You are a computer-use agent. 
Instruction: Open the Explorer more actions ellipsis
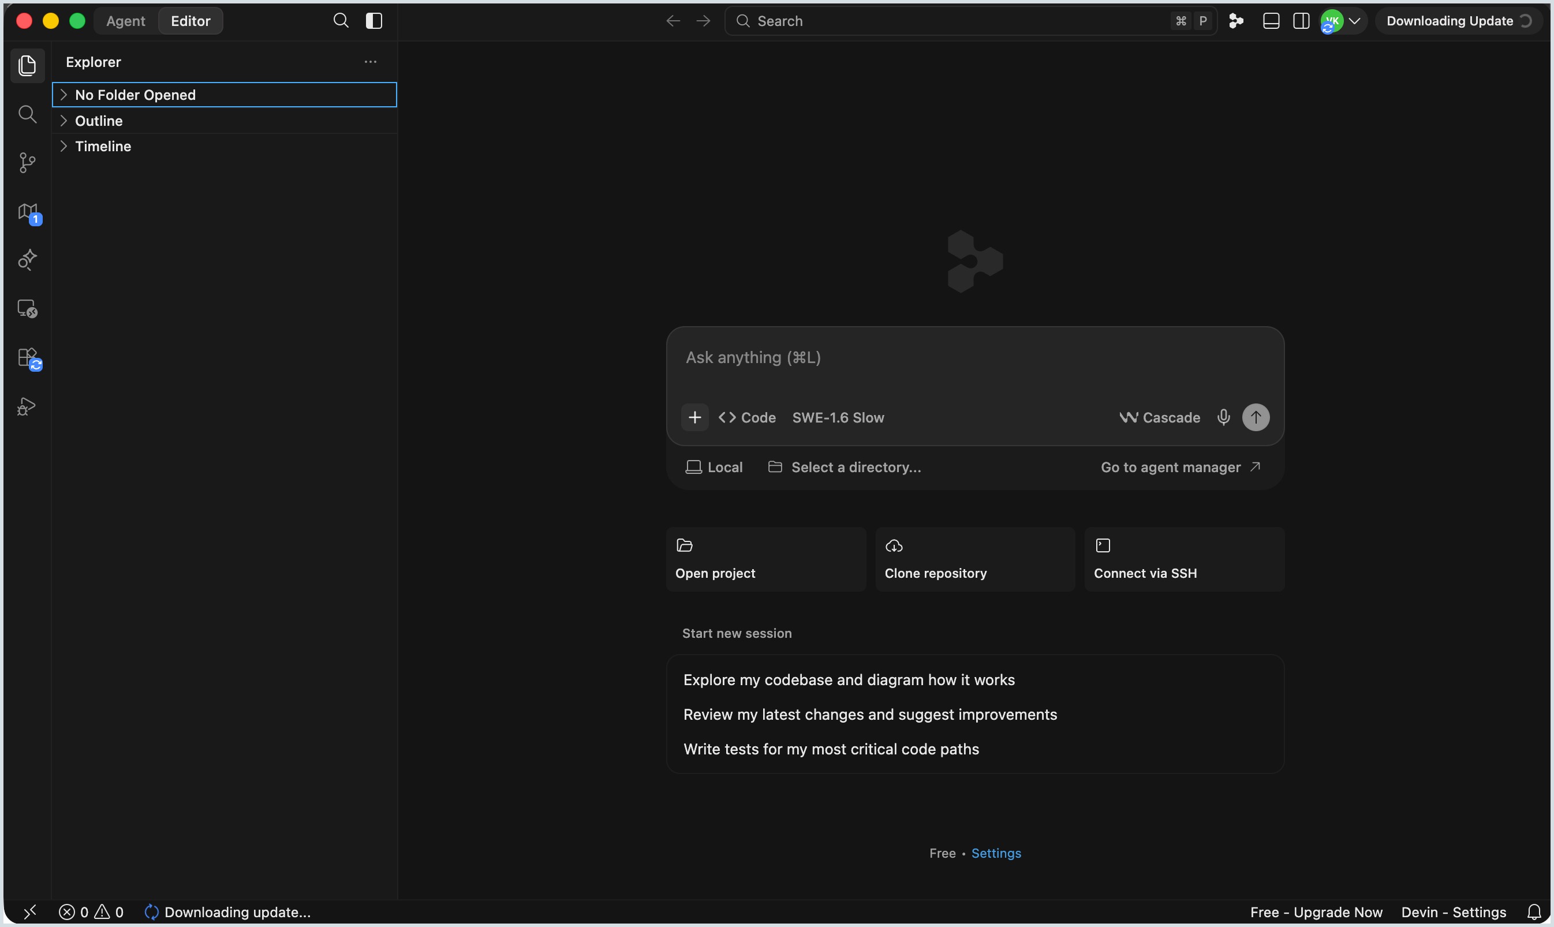(x=371, y=62)
